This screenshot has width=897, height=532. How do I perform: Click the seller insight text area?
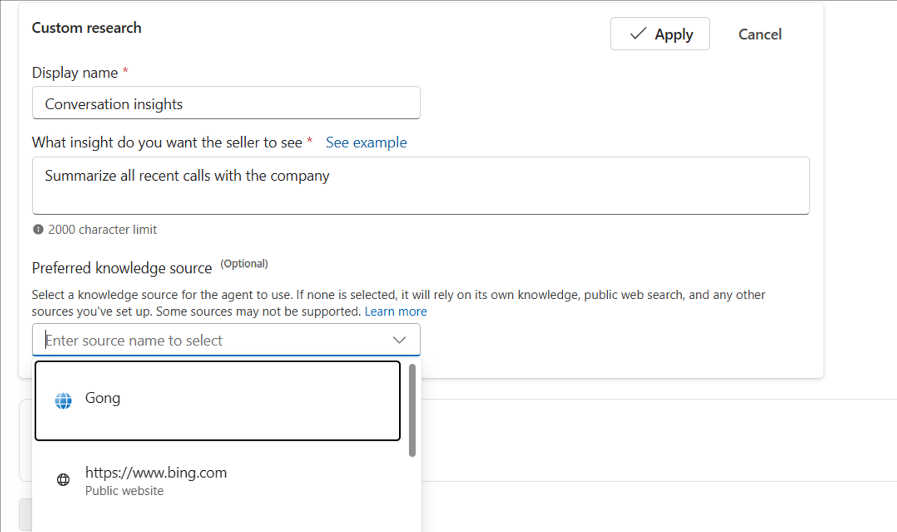coord(420,186)
